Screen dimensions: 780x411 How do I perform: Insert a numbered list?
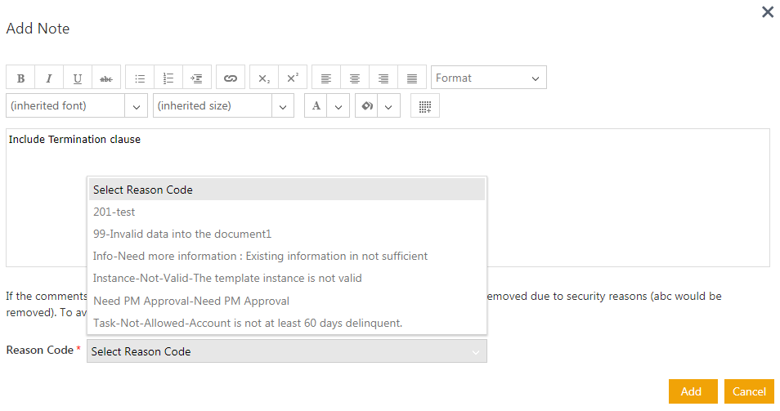[x=168, y=78]
